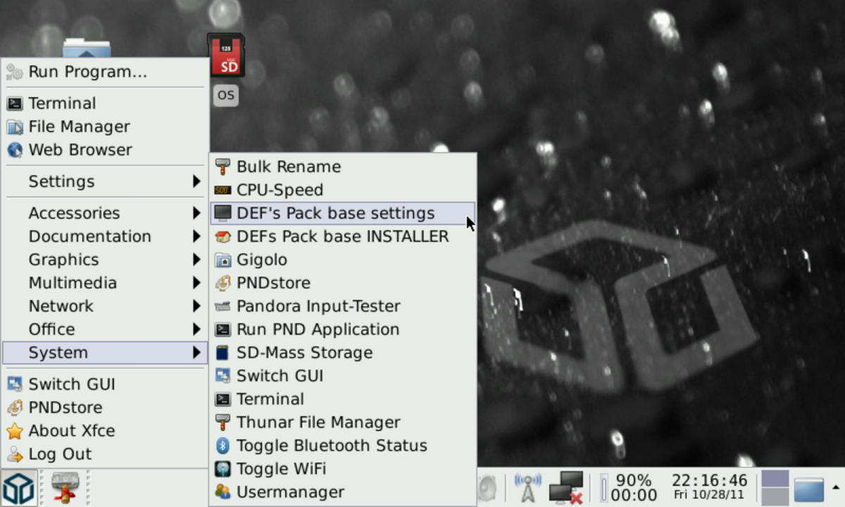Toggle Bluetooth Status
Screen dimensions: 845x507
pyautogui.click(x=331, y=446)
